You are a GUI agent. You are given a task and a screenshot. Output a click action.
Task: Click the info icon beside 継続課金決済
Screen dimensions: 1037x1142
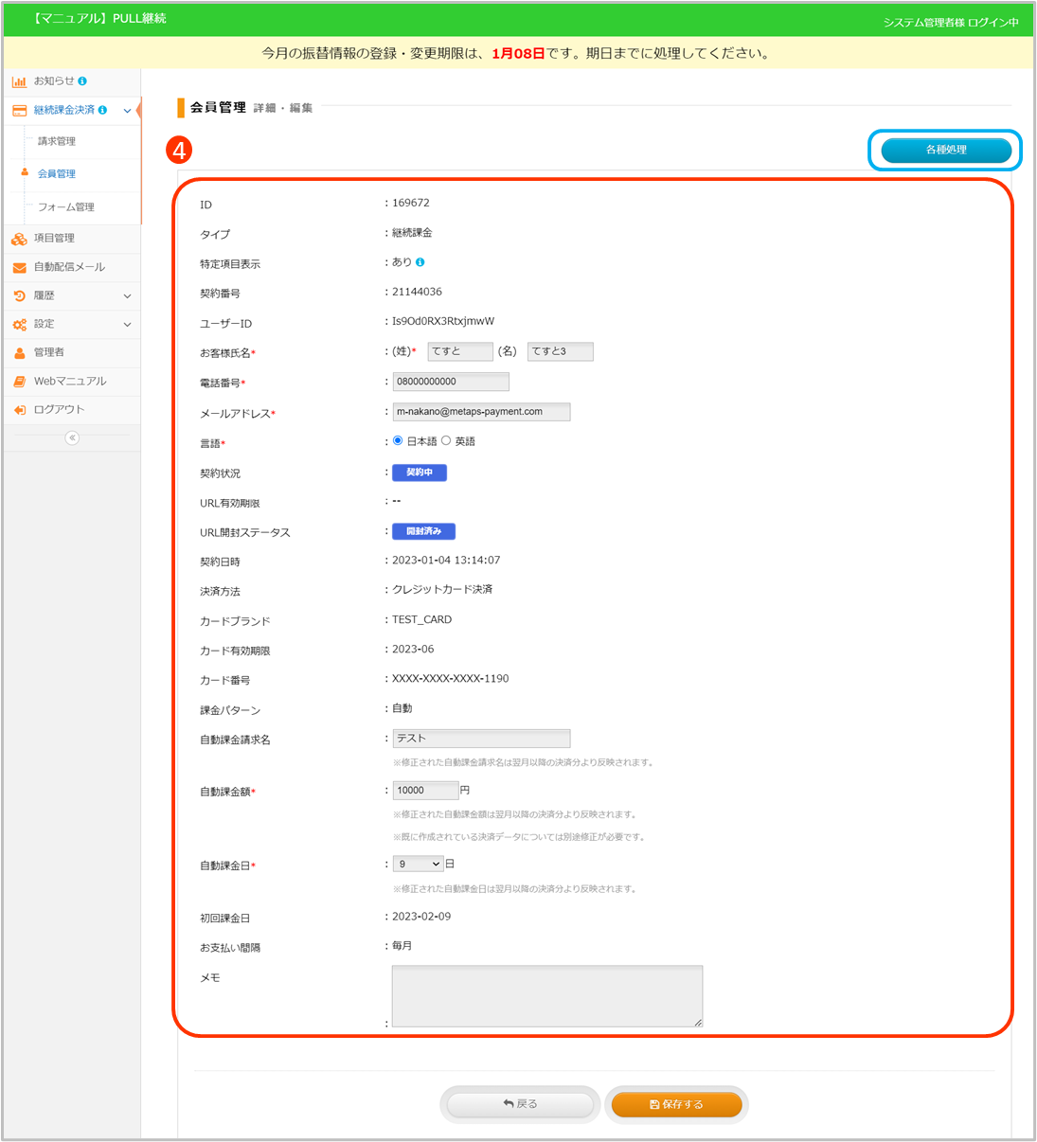click(102, 110)
